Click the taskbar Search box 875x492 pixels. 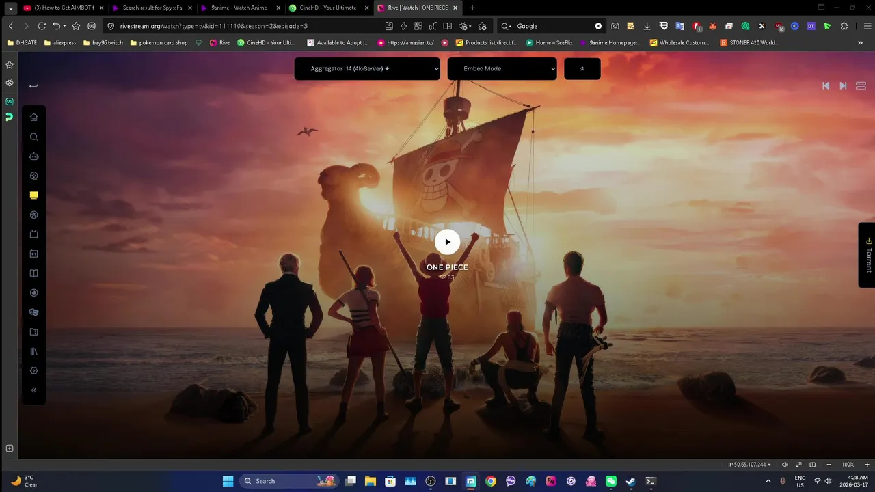point(289,481)
